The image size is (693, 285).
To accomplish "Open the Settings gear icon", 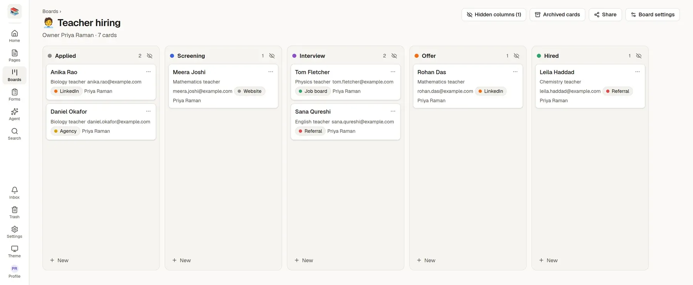I will (14, 232).
